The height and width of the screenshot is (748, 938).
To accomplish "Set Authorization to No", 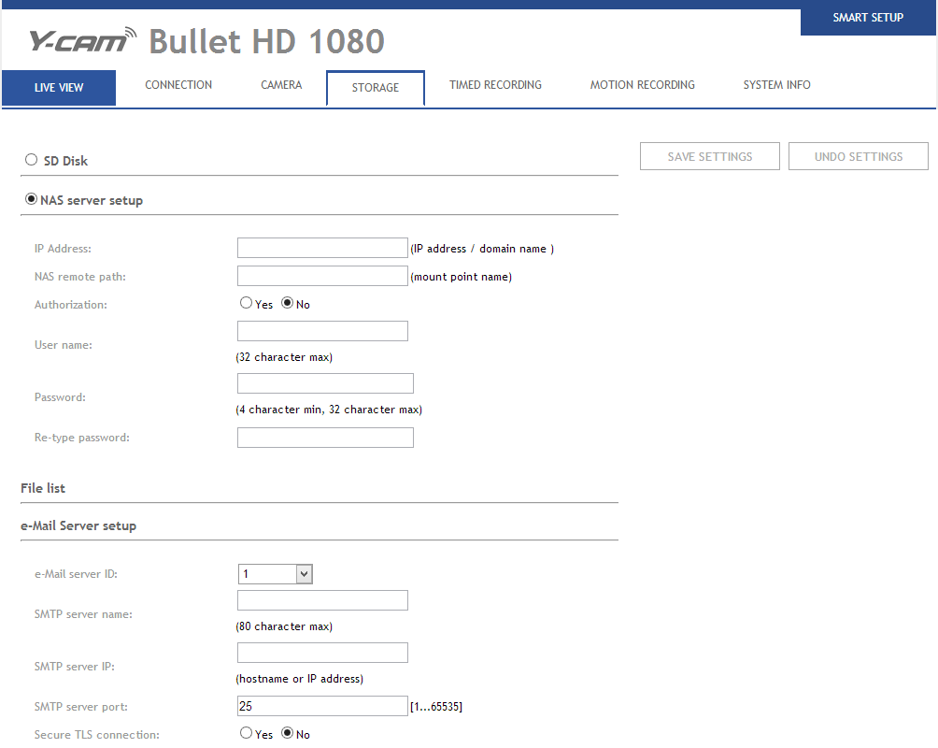I will pyautogui.click(x=288, y=303).
